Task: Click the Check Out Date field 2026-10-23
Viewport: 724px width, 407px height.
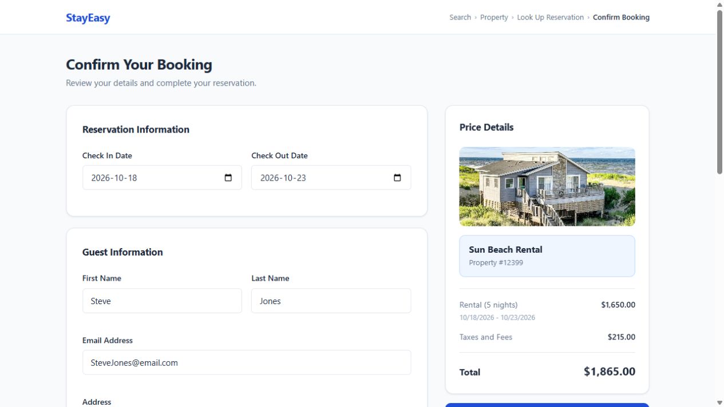Action: coord(331,178)
